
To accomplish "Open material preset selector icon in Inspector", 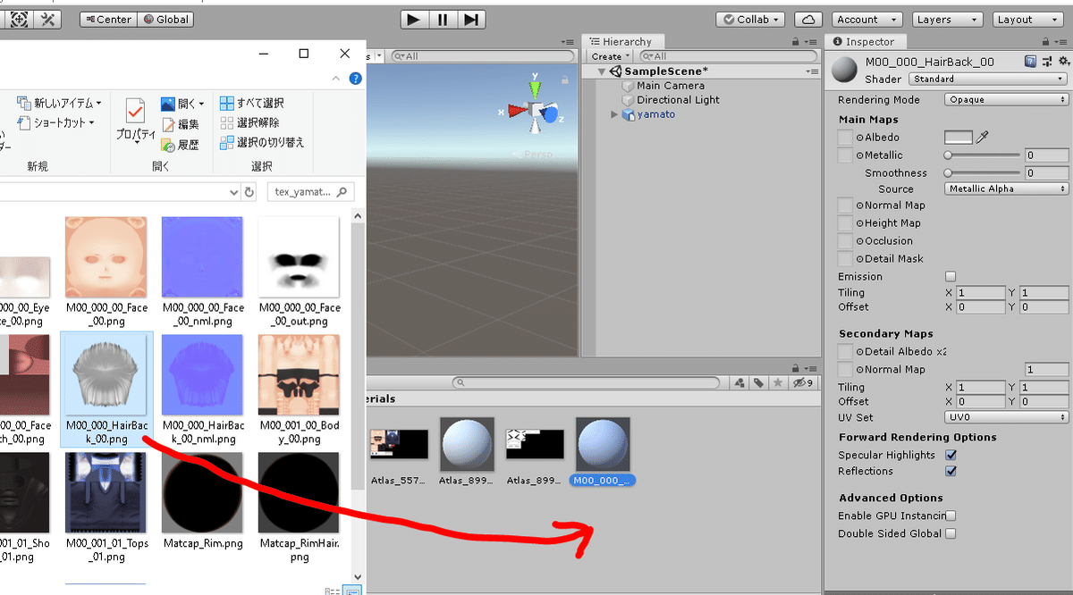I will [1047, 62].
